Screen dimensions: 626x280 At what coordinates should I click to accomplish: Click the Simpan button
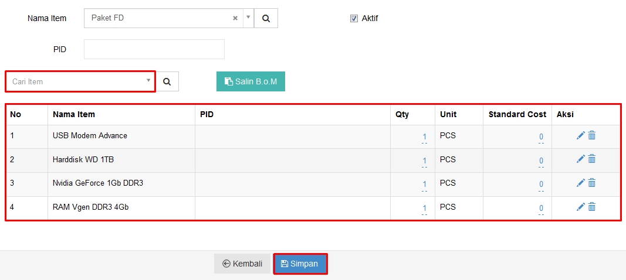300,264
